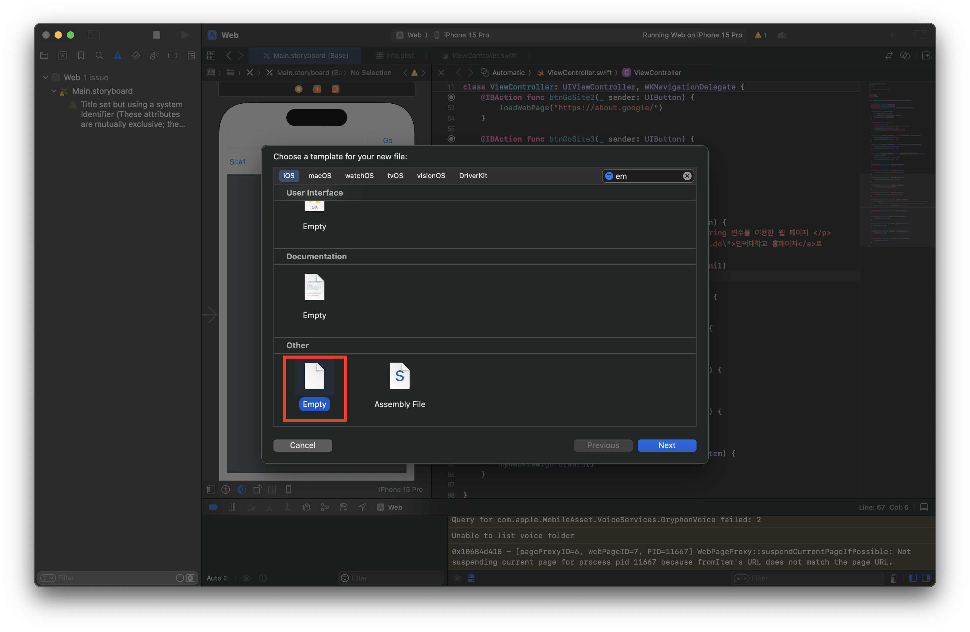Select the tvOS platform tab

pyautogui.click(x=395, y=176)
